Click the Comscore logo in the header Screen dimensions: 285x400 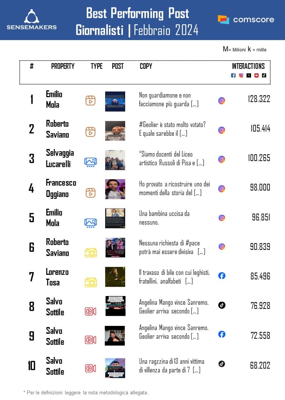[x=246, y=20]
